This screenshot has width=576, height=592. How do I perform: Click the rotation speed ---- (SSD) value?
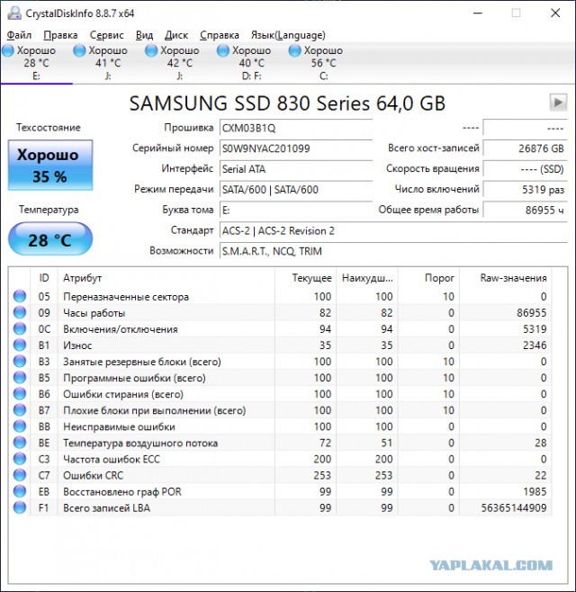pyautogui.click(x=525, y=169)
